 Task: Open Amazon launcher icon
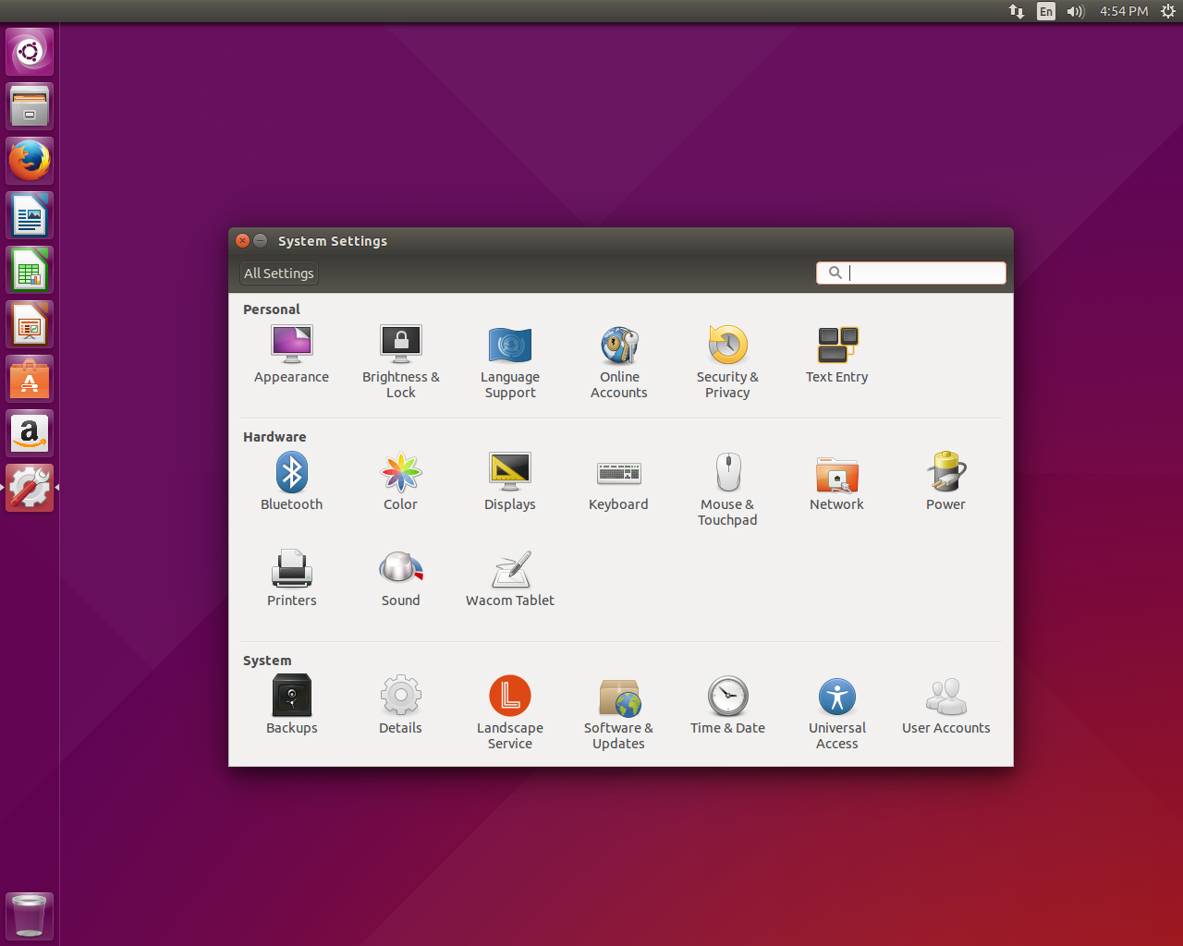click(x=30, y=433)
